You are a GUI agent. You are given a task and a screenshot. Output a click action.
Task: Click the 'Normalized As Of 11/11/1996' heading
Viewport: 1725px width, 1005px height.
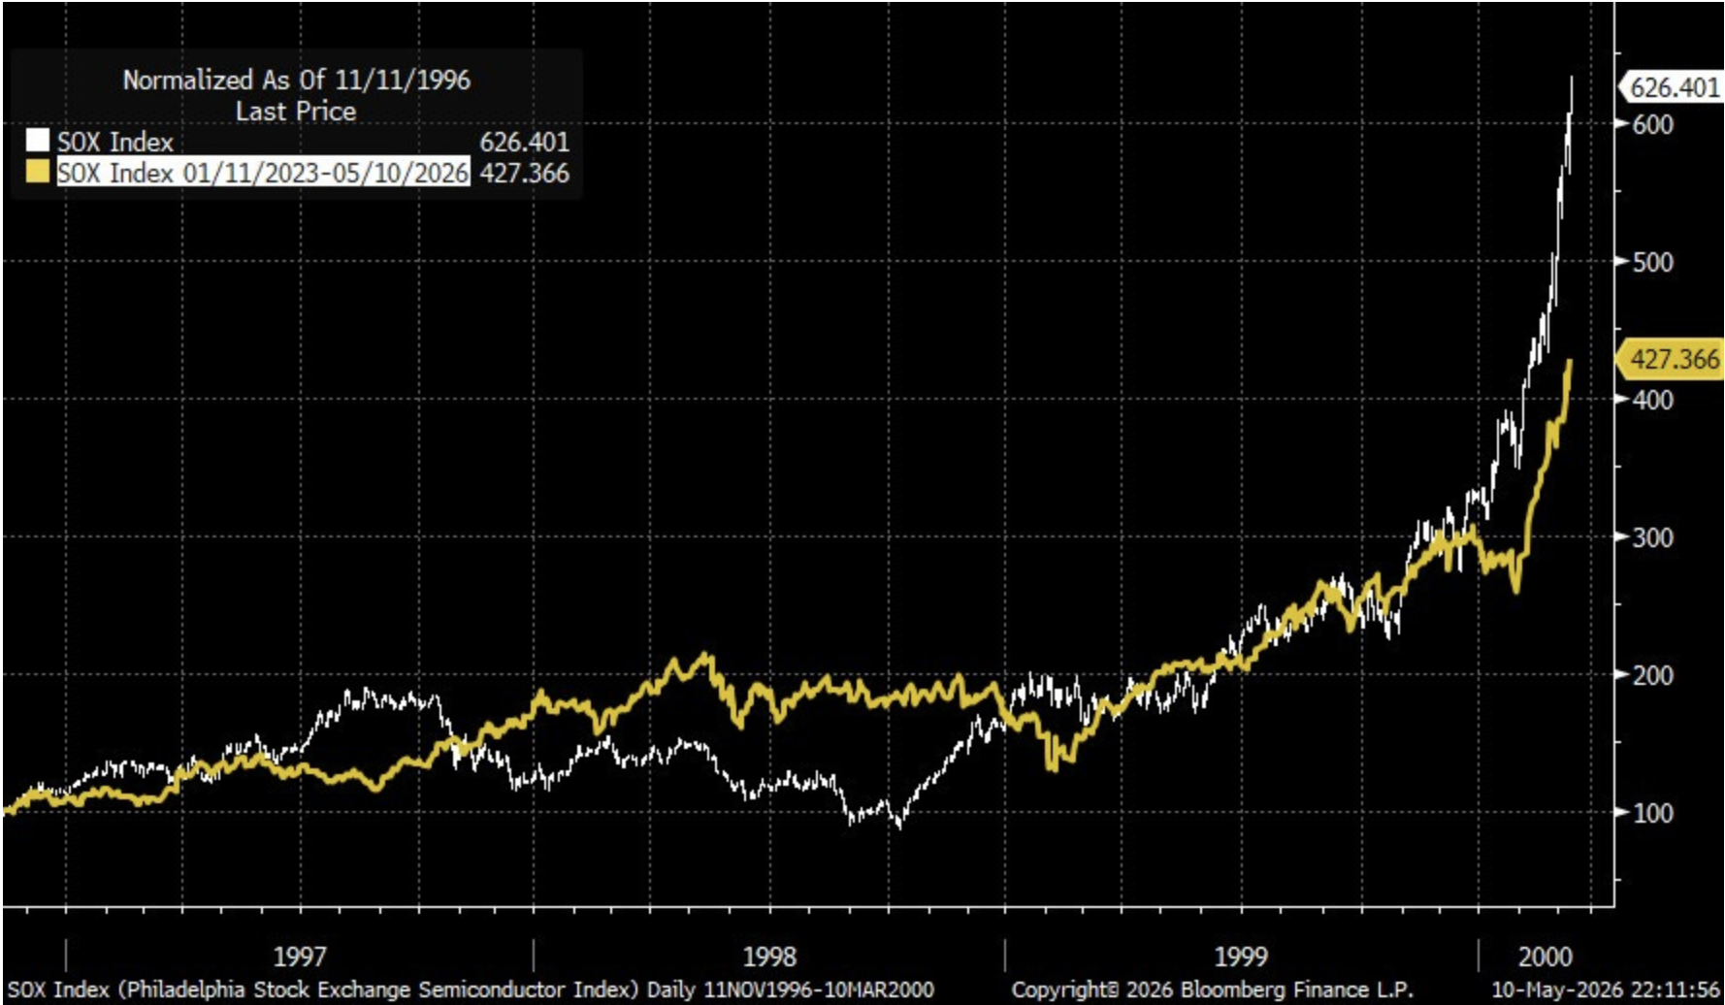(296, 80)
